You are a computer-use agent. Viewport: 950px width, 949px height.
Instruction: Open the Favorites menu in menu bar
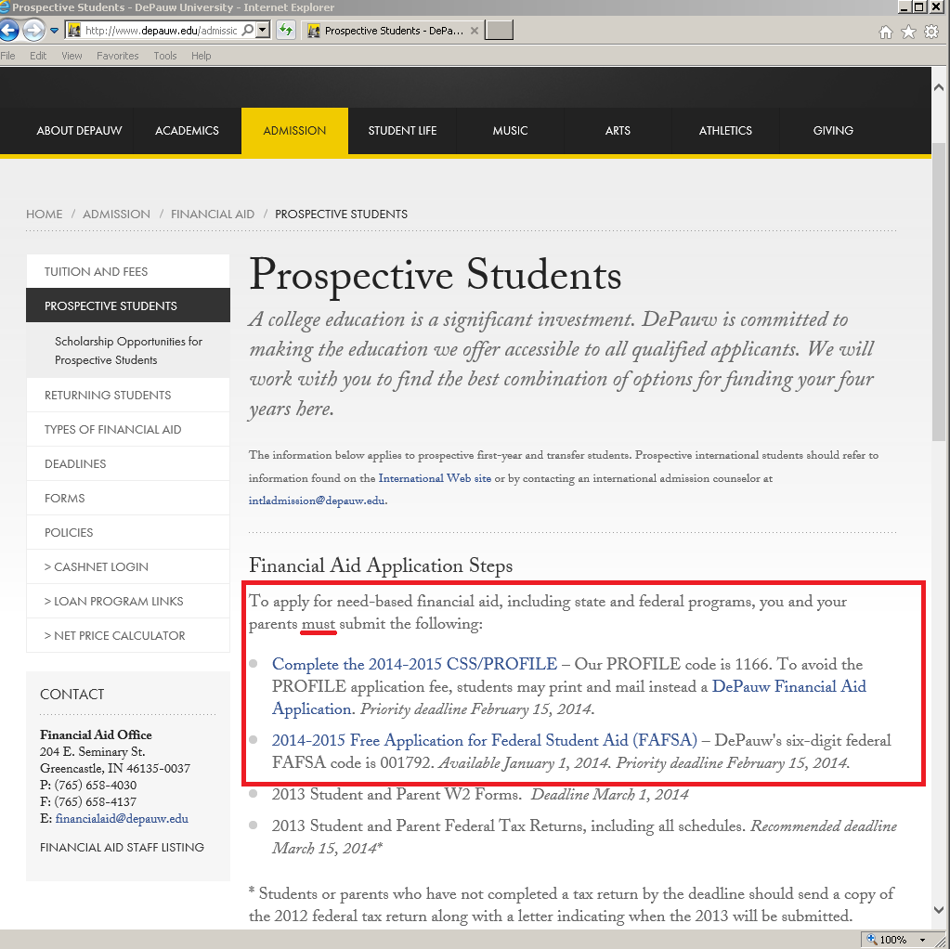coord(117,56)
